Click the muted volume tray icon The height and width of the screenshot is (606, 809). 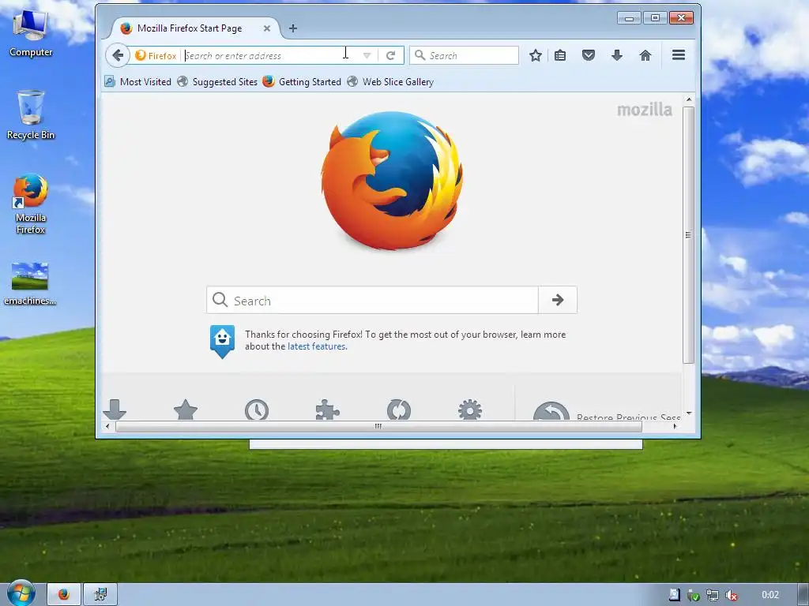pyautogui.click(x=731, y=595)
